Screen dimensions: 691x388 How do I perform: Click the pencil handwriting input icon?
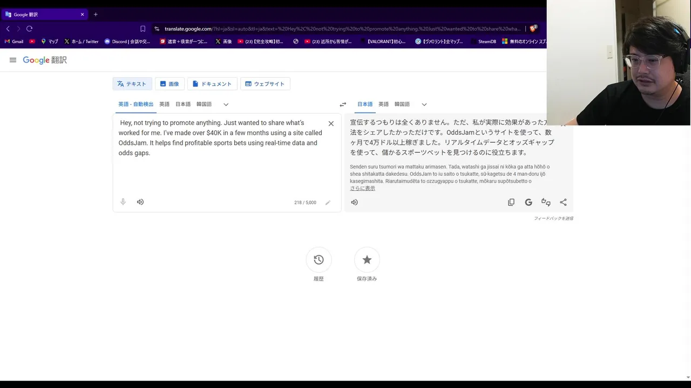coord(328,203)
